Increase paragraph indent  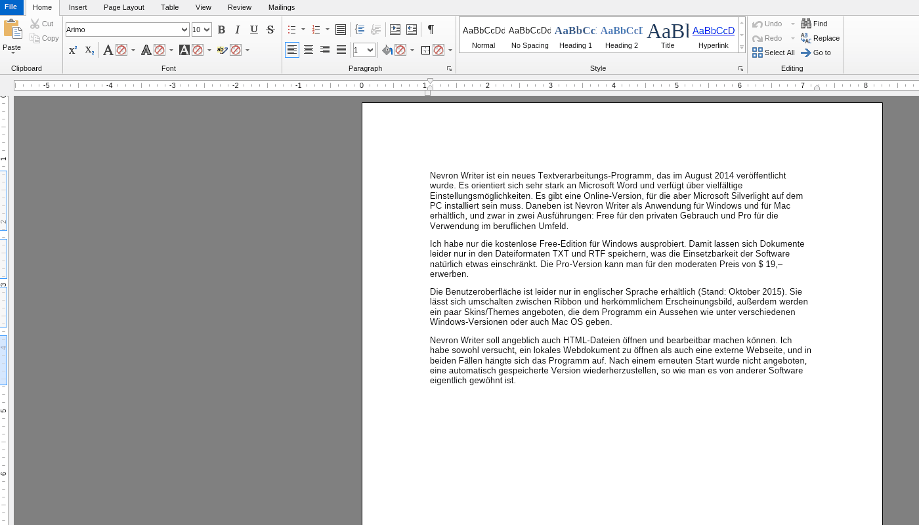[395, 30]
